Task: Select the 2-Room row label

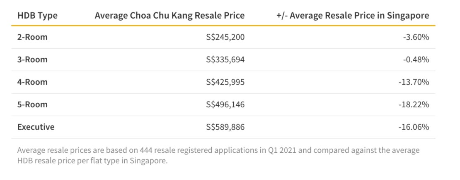Action: (x=32, y=37)
